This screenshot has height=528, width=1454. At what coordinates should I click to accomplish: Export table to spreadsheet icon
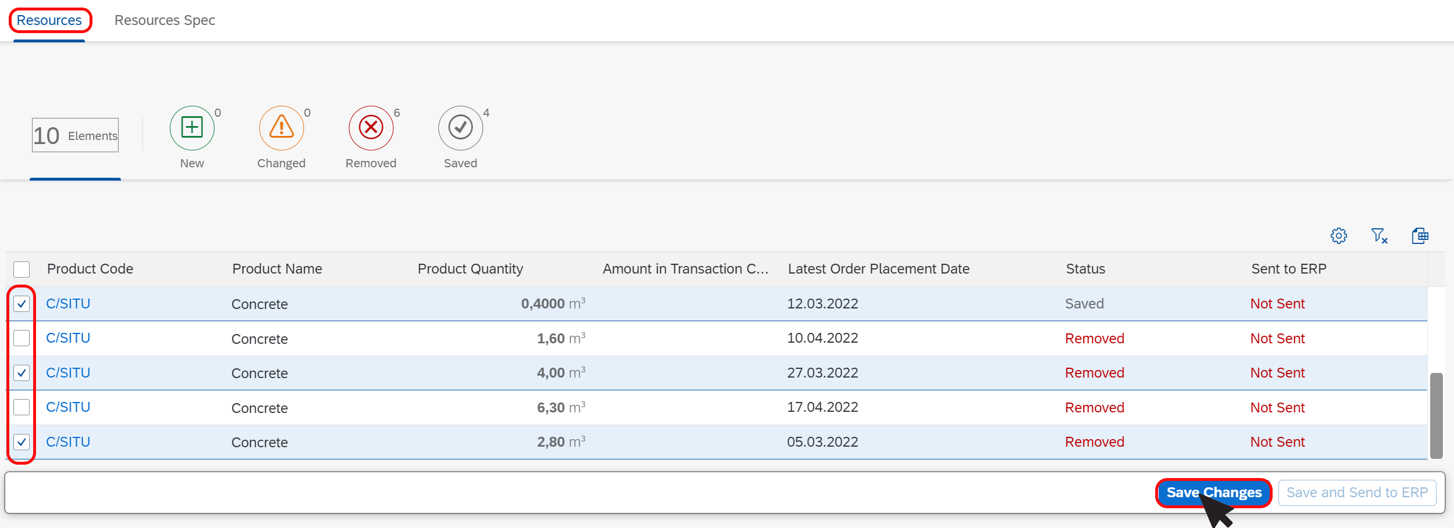pos(1420,236)
